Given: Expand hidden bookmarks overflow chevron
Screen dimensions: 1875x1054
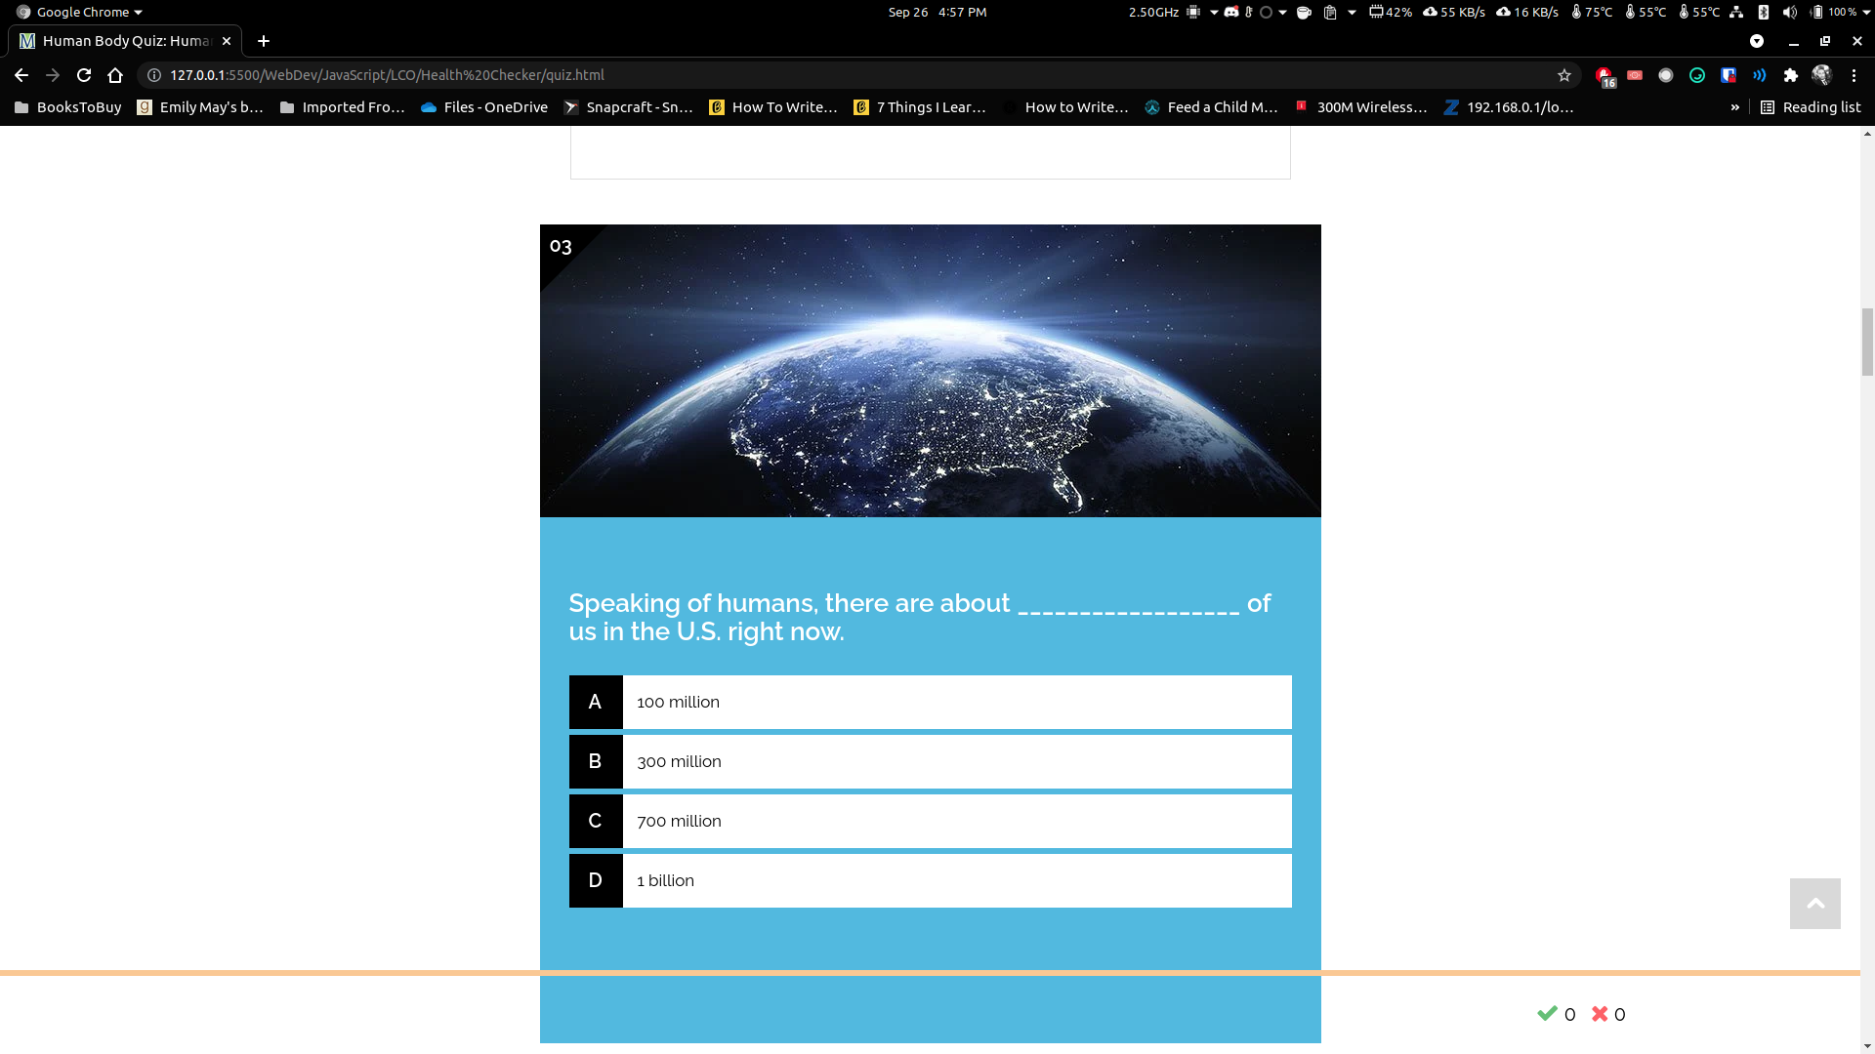Looking at the screenshot, I should [1734, 107].
